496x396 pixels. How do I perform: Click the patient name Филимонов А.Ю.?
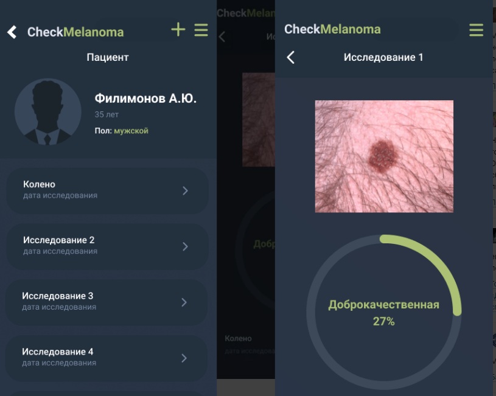(x=145, y=99)
